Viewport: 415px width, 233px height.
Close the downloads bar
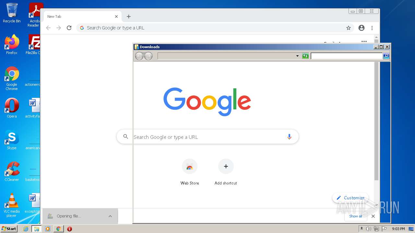[x=373, y=216]
